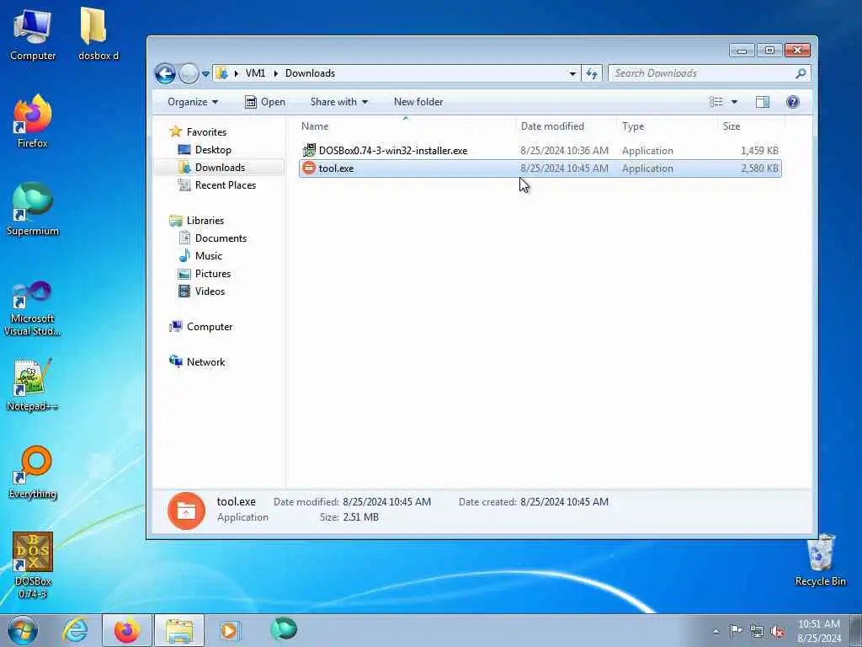Click the VM1 breadcrumb in address bar
The image size is (862, 647).
pyautogui.click(x=255, y=73)
